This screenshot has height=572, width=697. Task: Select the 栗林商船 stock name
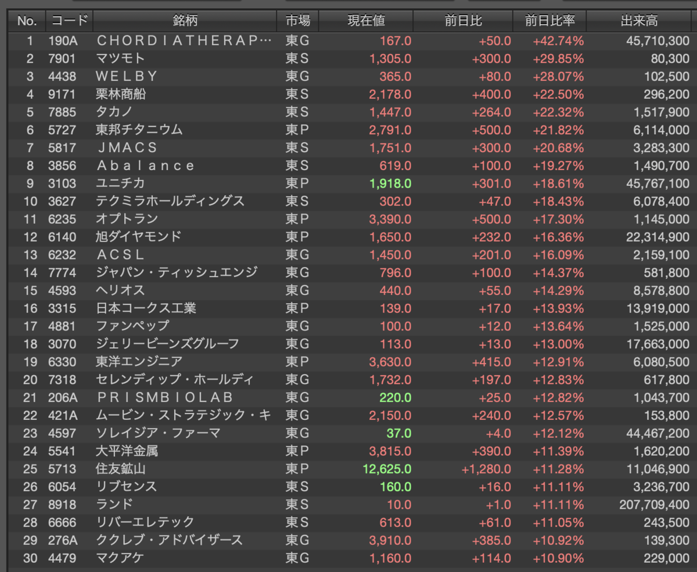click(121, 95)
